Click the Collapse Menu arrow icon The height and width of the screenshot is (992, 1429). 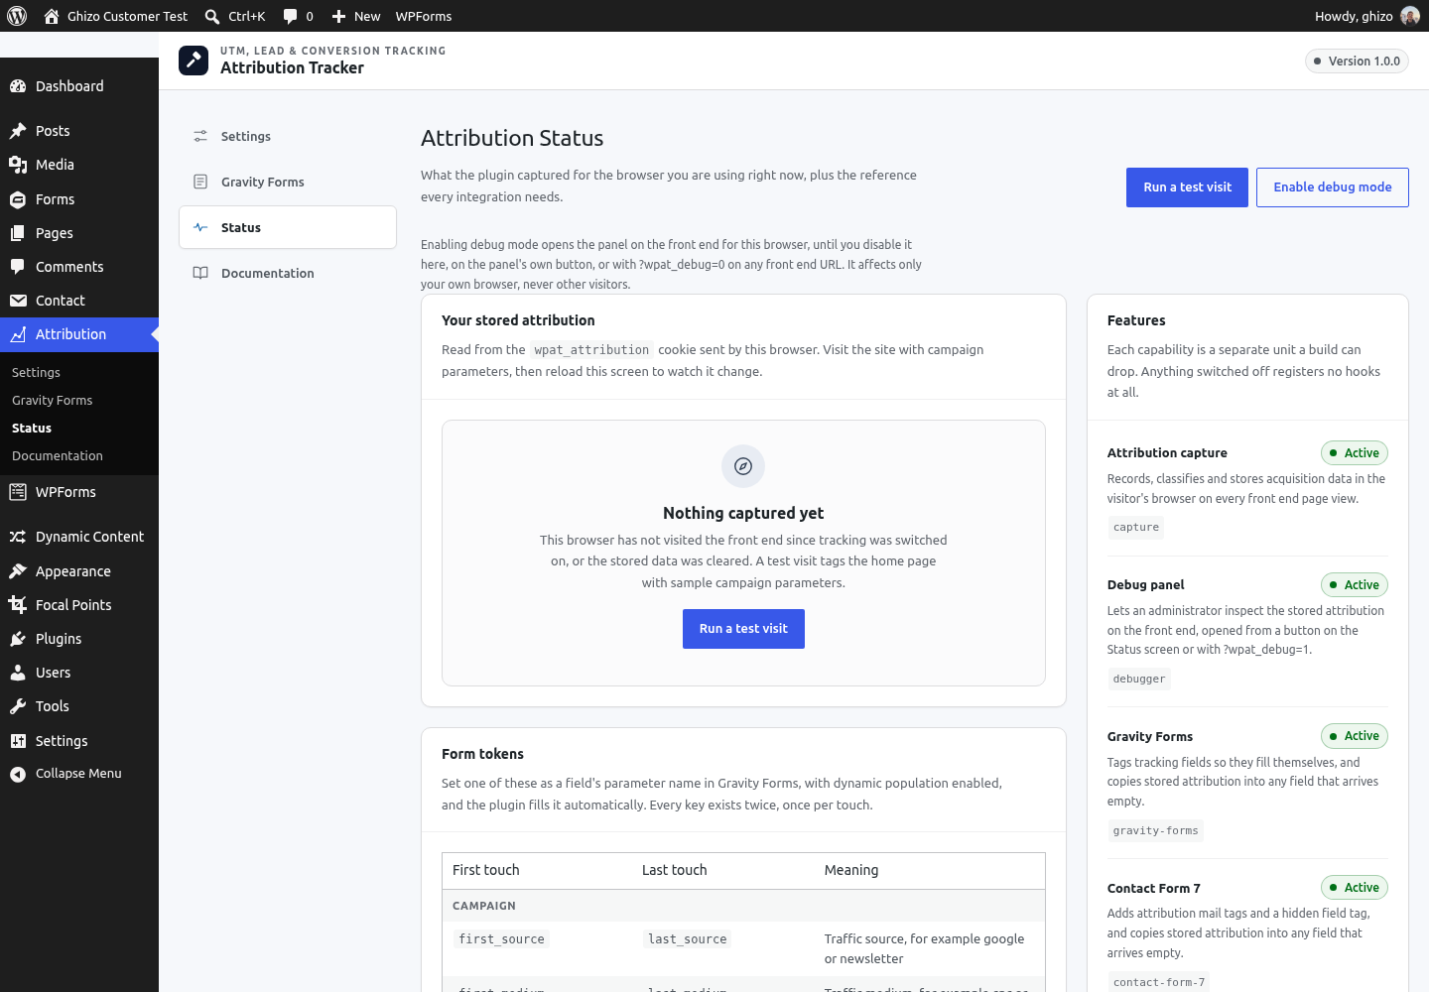tap(18, 775)
